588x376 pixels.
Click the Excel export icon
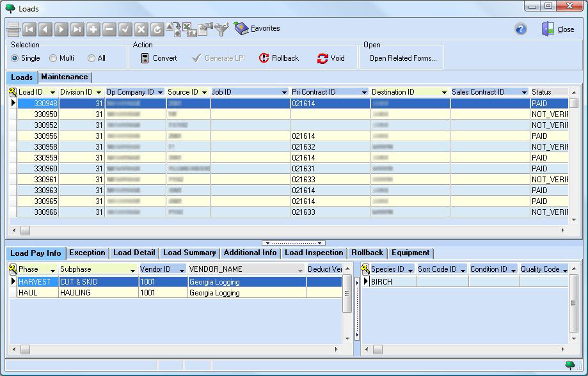[189, 29]
